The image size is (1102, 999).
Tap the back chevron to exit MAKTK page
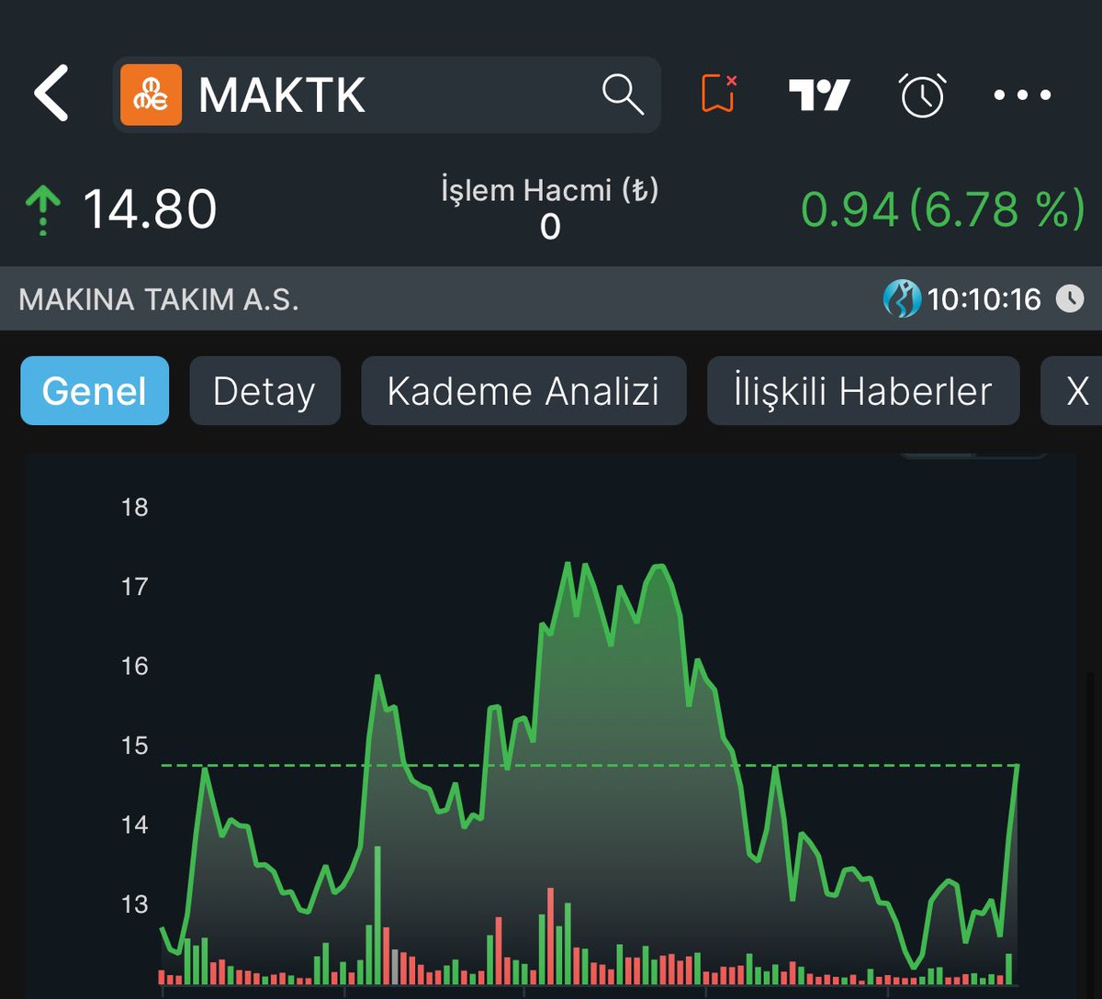52,94
